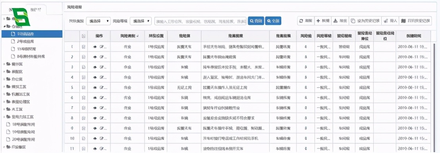Click the first action icon in row 2
Image resolution: width=440 pixels, height=153 pixels.
click(95, 57)
